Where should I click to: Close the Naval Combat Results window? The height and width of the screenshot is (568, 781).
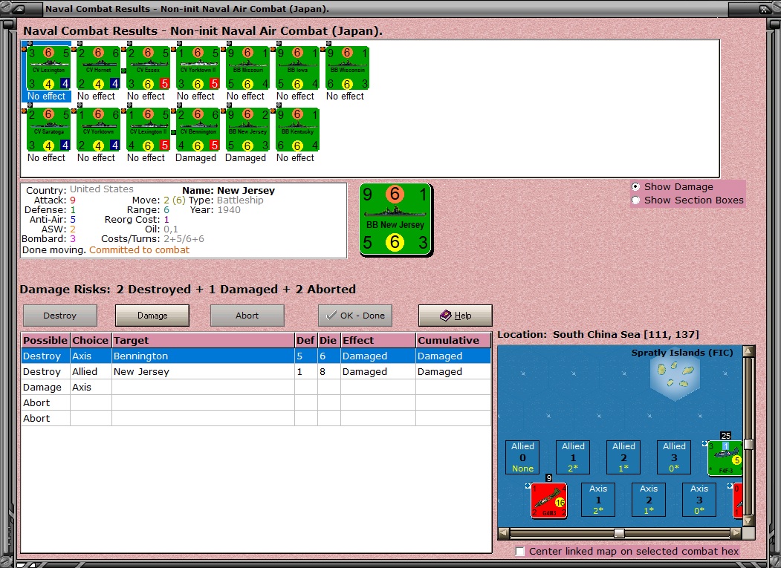764,9
